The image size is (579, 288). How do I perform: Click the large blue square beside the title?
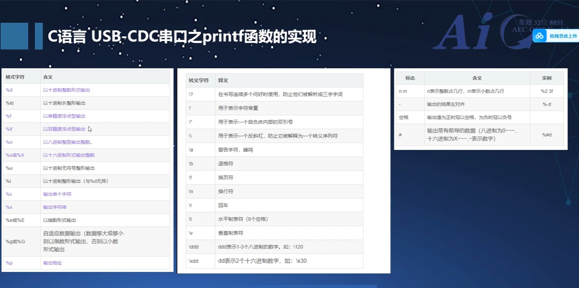(14, 36)
